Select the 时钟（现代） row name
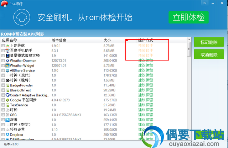The height and width of the screenshot is (148, 228). click(20, 75)
